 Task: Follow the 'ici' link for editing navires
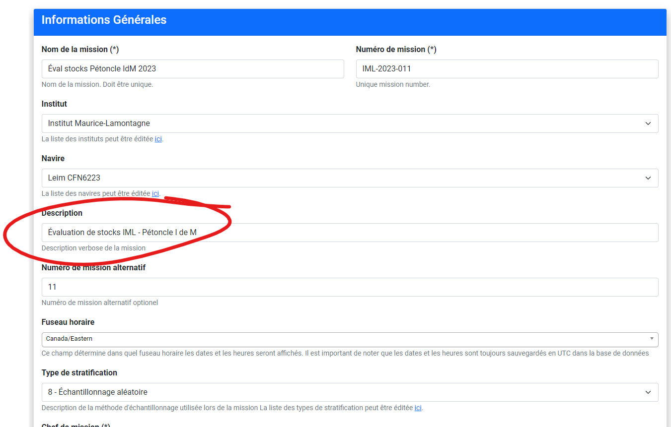pos(155,194)
